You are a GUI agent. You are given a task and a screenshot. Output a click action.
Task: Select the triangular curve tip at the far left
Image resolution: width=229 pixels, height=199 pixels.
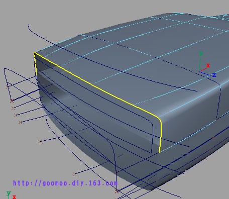point(5,69)
